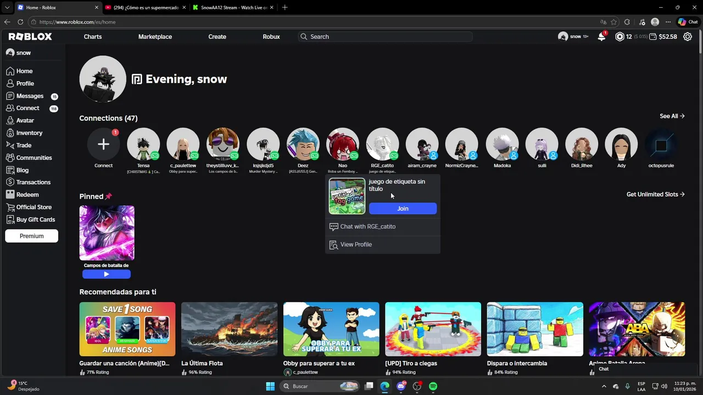Screen dimensions: 703x395
Task: Open Ady's avatar
Action: click(621, 144)
